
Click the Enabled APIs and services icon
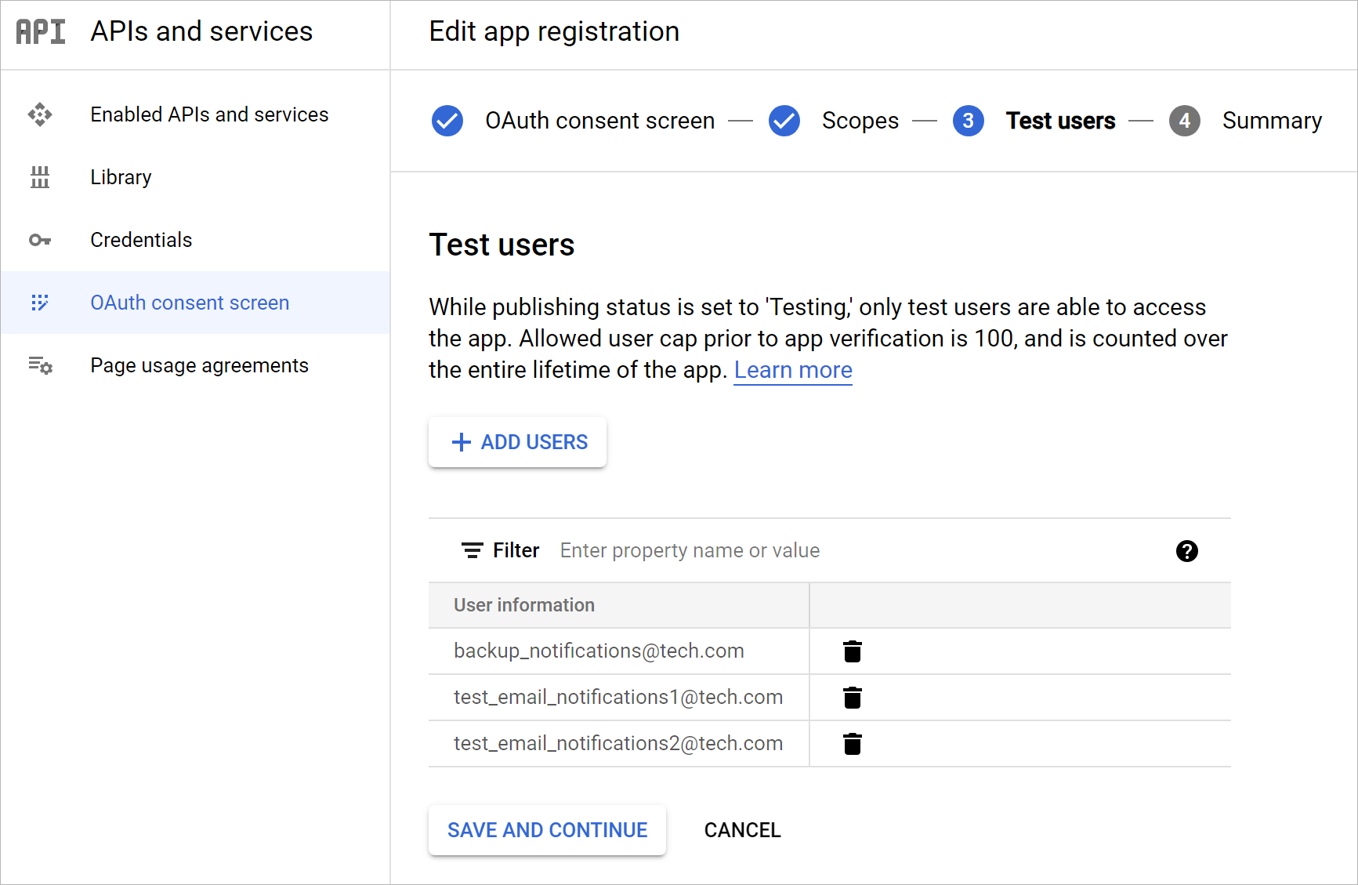[40, 114]
